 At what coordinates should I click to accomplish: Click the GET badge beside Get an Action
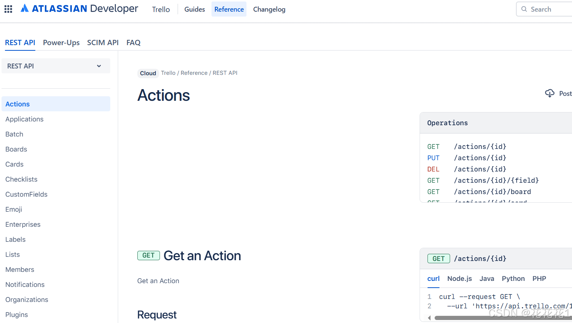(149, 256)
